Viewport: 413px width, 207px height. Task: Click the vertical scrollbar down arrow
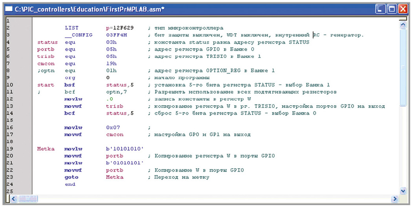click(x=402, y=191)
